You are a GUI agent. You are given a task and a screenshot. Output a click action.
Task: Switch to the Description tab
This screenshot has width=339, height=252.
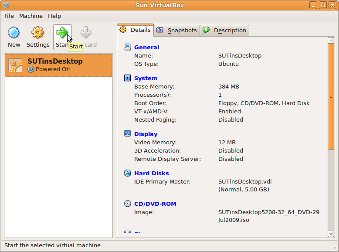(224, 30)
